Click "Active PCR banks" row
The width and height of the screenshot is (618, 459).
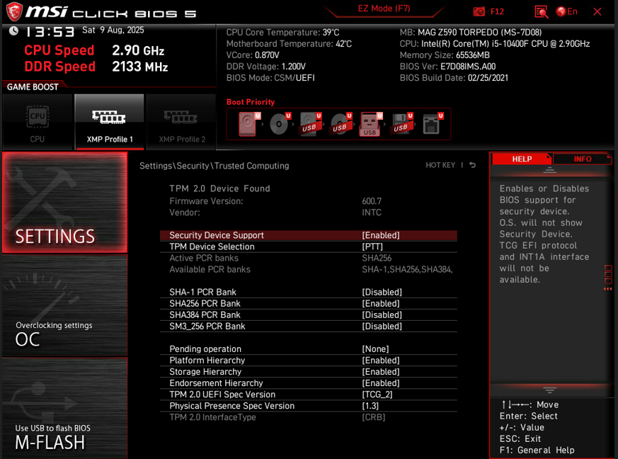(x=309, y=259)
